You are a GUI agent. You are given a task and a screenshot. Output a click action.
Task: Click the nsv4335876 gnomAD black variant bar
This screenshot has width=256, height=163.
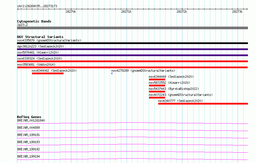(x=132, y=43)
